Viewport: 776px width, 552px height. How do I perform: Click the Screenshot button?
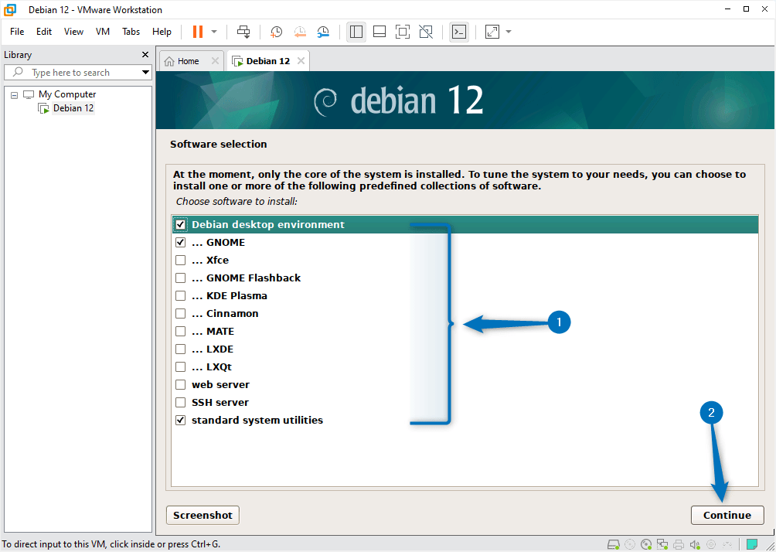[x=202, y=515]
